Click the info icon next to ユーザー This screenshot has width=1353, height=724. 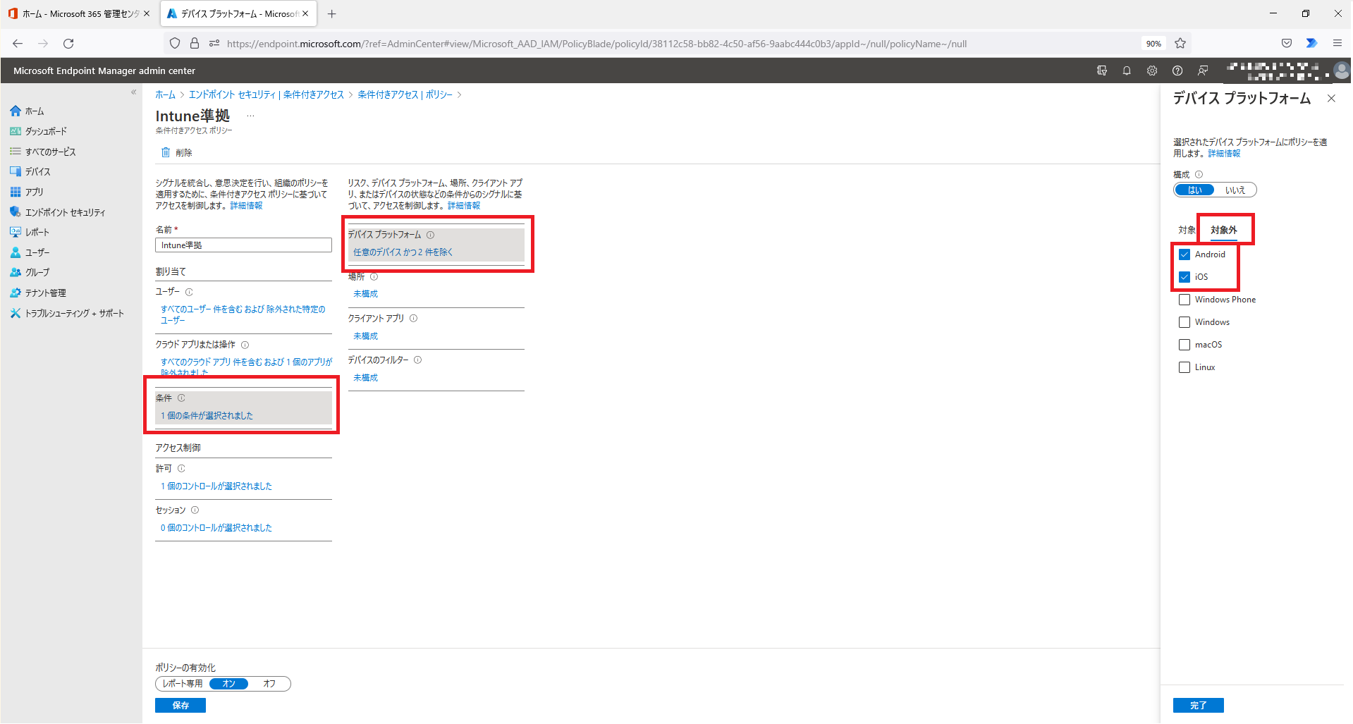(x=189, y=292)
